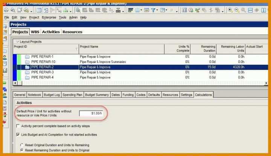Click the Schedule clock icon
Screen dimensions: 271x156
(191, 10)
